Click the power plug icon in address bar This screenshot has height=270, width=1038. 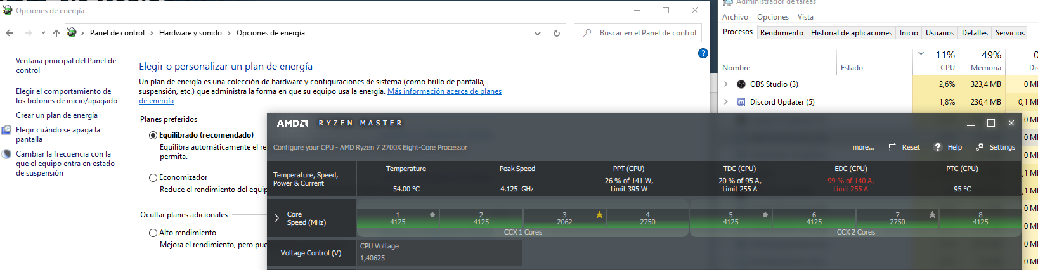tap(72, 33)
